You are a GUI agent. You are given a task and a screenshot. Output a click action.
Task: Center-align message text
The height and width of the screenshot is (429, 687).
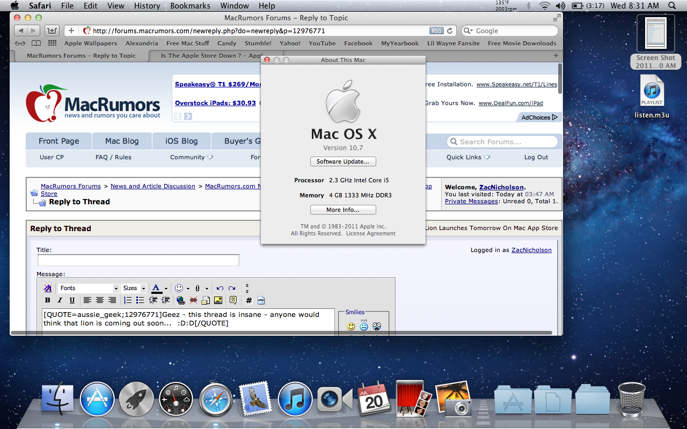(99, 300)
